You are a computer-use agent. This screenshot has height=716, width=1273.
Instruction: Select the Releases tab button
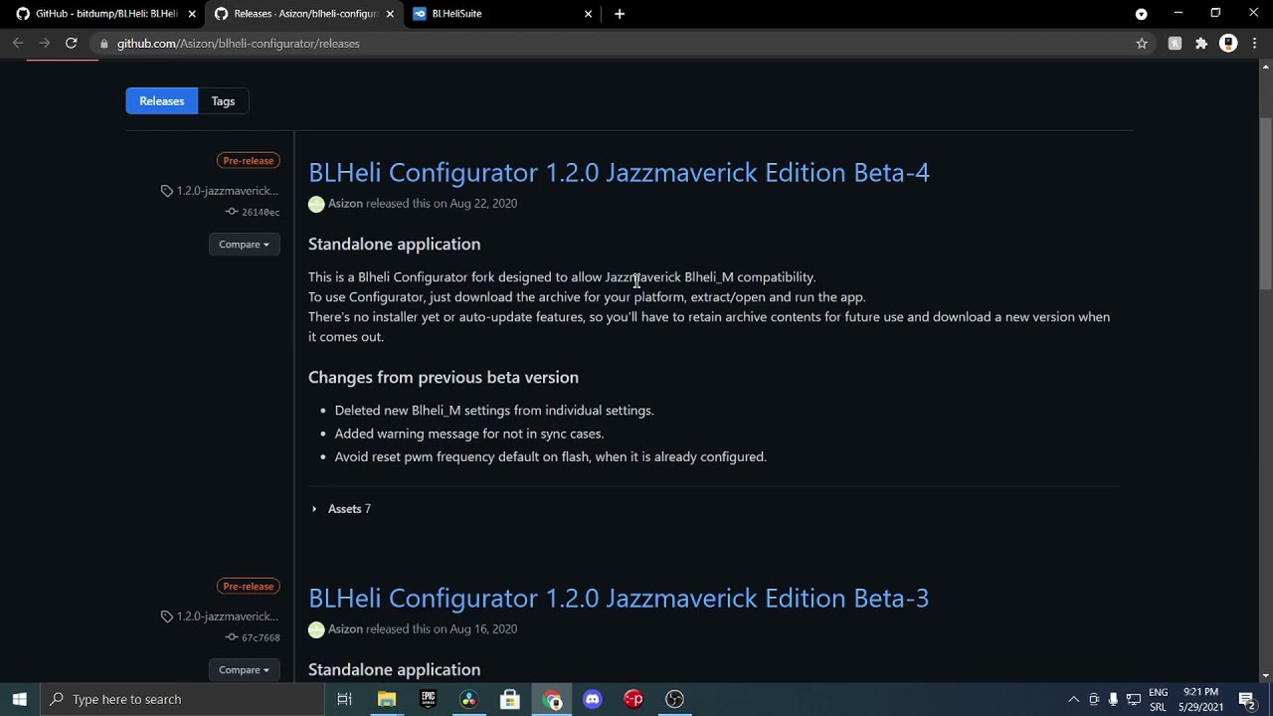coord(161,100)
